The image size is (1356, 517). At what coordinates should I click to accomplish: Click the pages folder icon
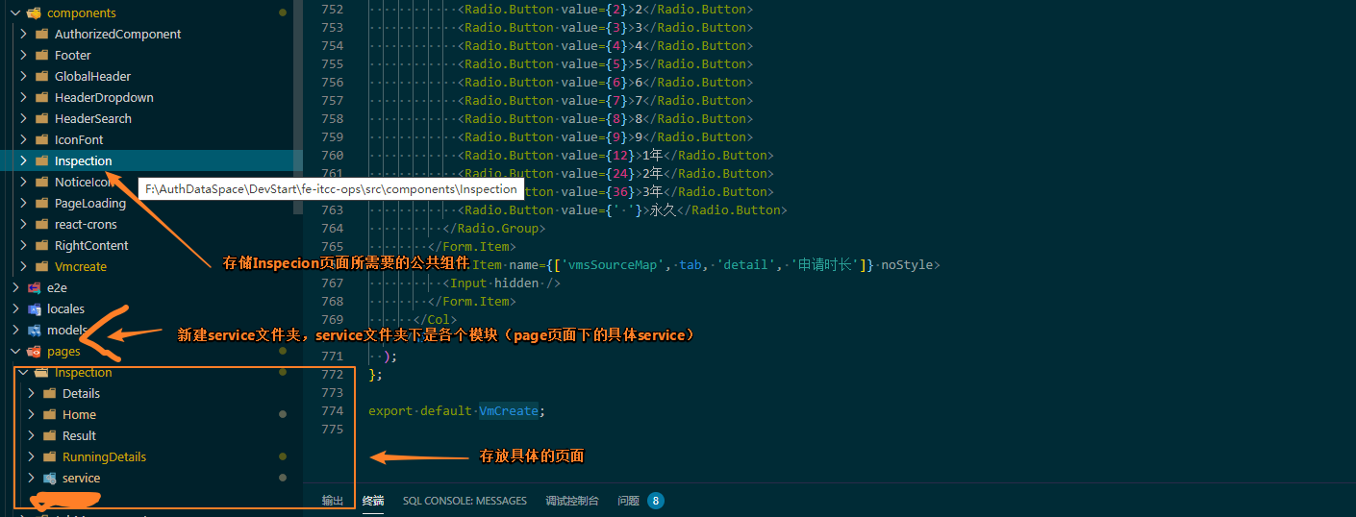coord(35,351)
